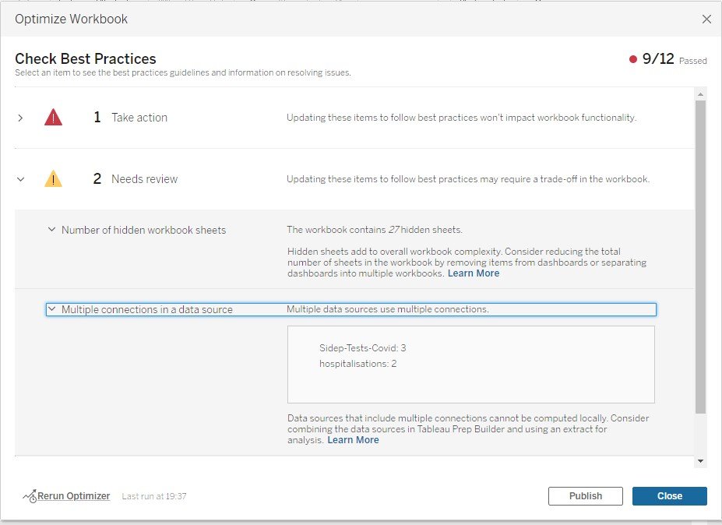Open Learn More link about hidden sheets

(x=474, y=273)
